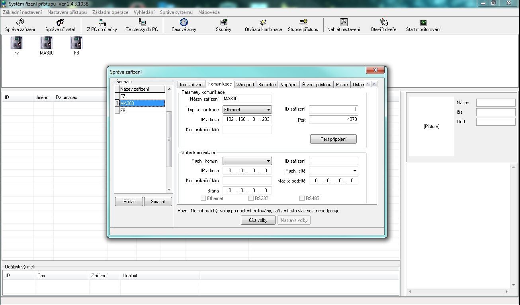Open Nápověda menu

coord(209,12)
